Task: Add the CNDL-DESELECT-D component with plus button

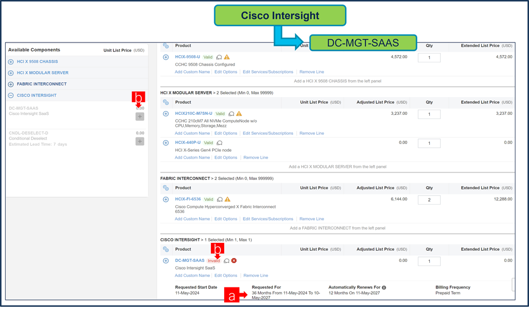Action: (x=140, y=141)
